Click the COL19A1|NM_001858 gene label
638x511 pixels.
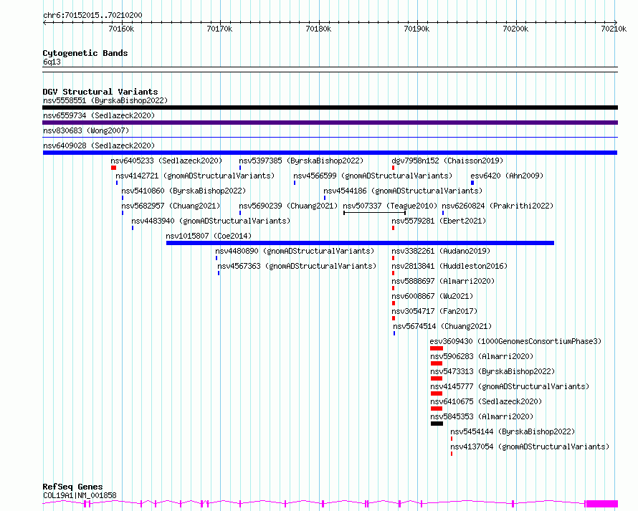pos(80,495)
